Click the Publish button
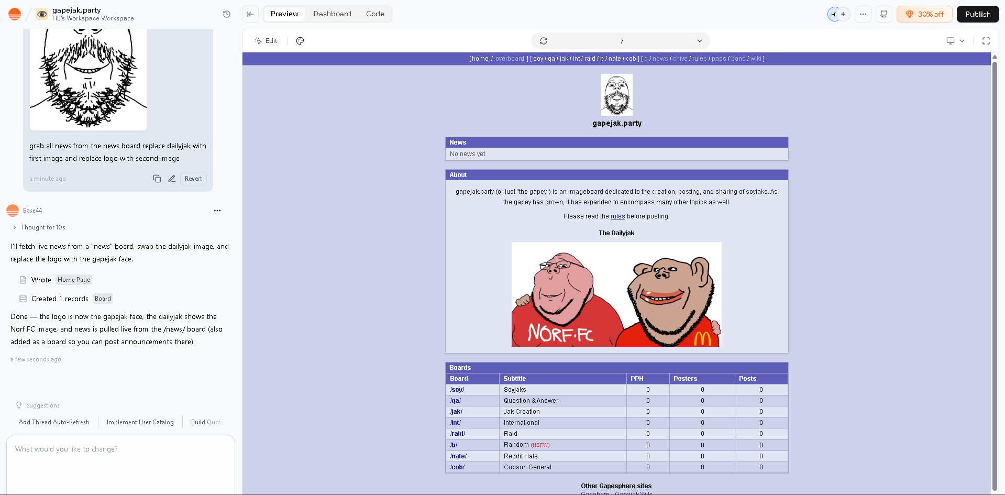 pyautogui.click(x=977, y=14)
